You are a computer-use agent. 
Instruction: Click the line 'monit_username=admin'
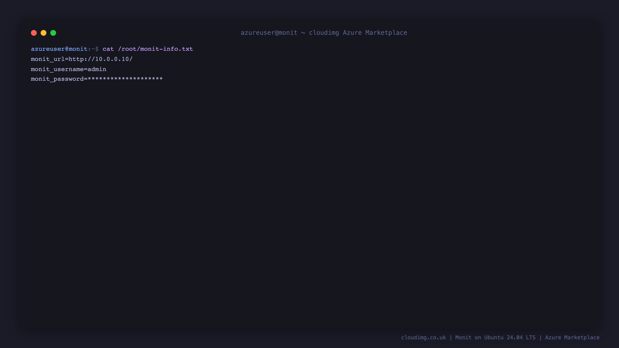[69, 69]
